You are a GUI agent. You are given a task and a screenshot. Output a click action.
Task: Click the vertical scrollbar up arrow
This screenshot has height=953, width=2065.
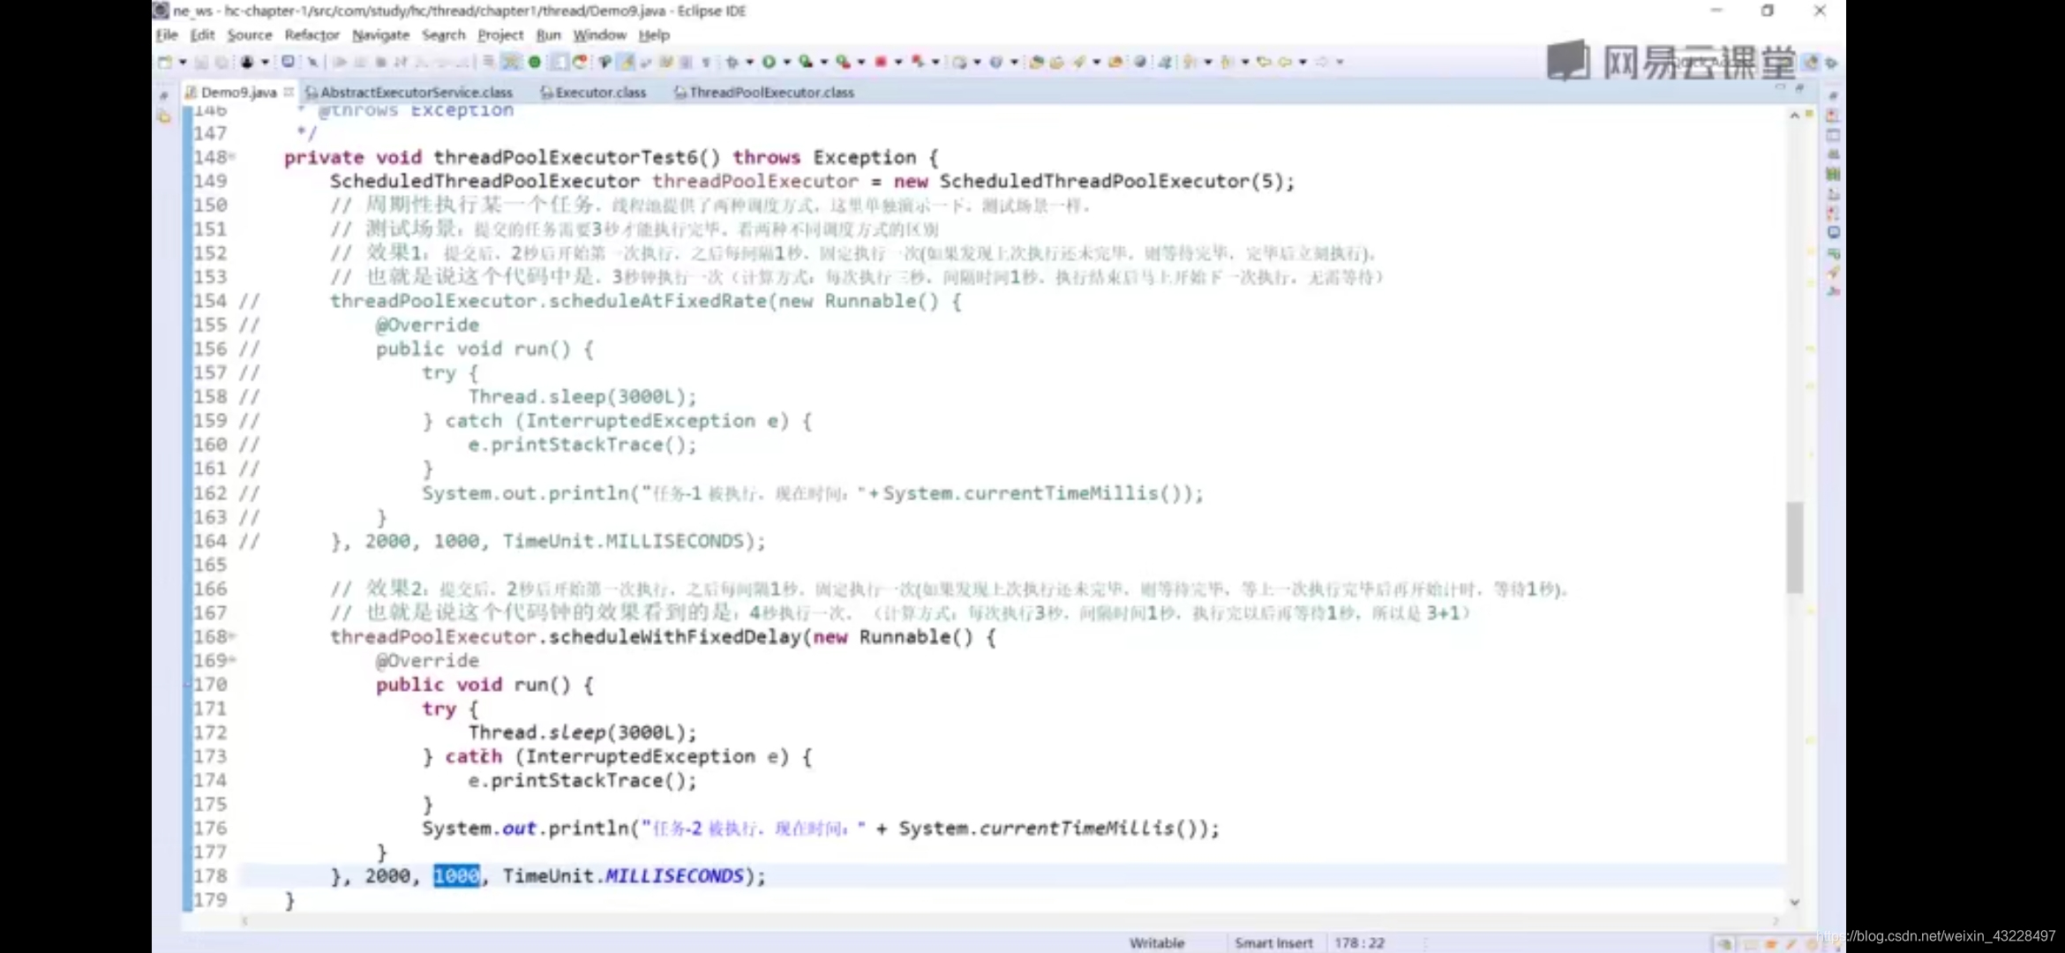[1794, 116]
